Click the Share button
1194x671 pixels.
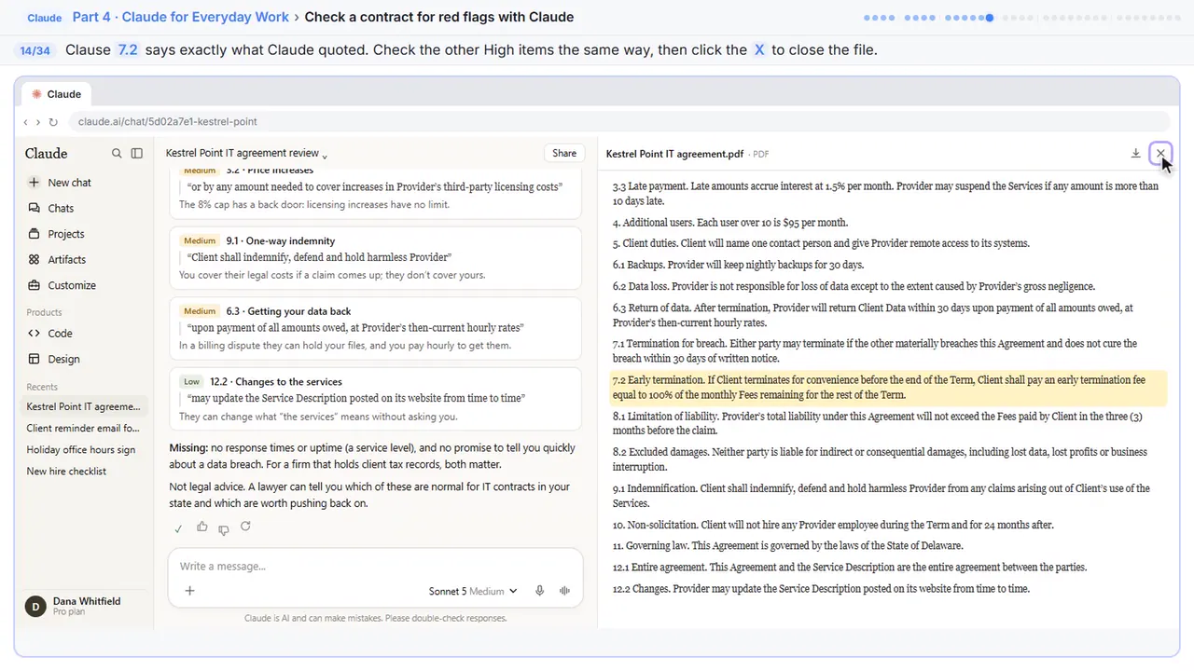pos(564,154)
